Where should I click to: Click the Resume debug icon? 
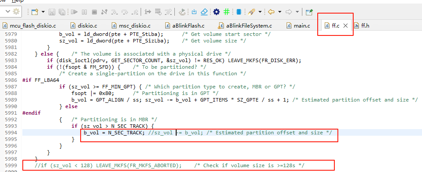pyautogui.click(x=74, y=12)
